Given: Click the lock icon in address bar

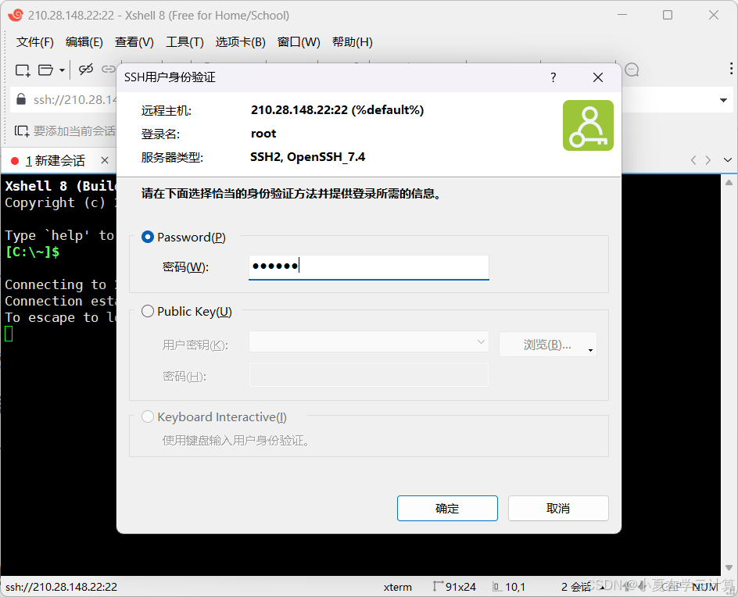Looking at the screenshot, I should click(x=20, y=99).
